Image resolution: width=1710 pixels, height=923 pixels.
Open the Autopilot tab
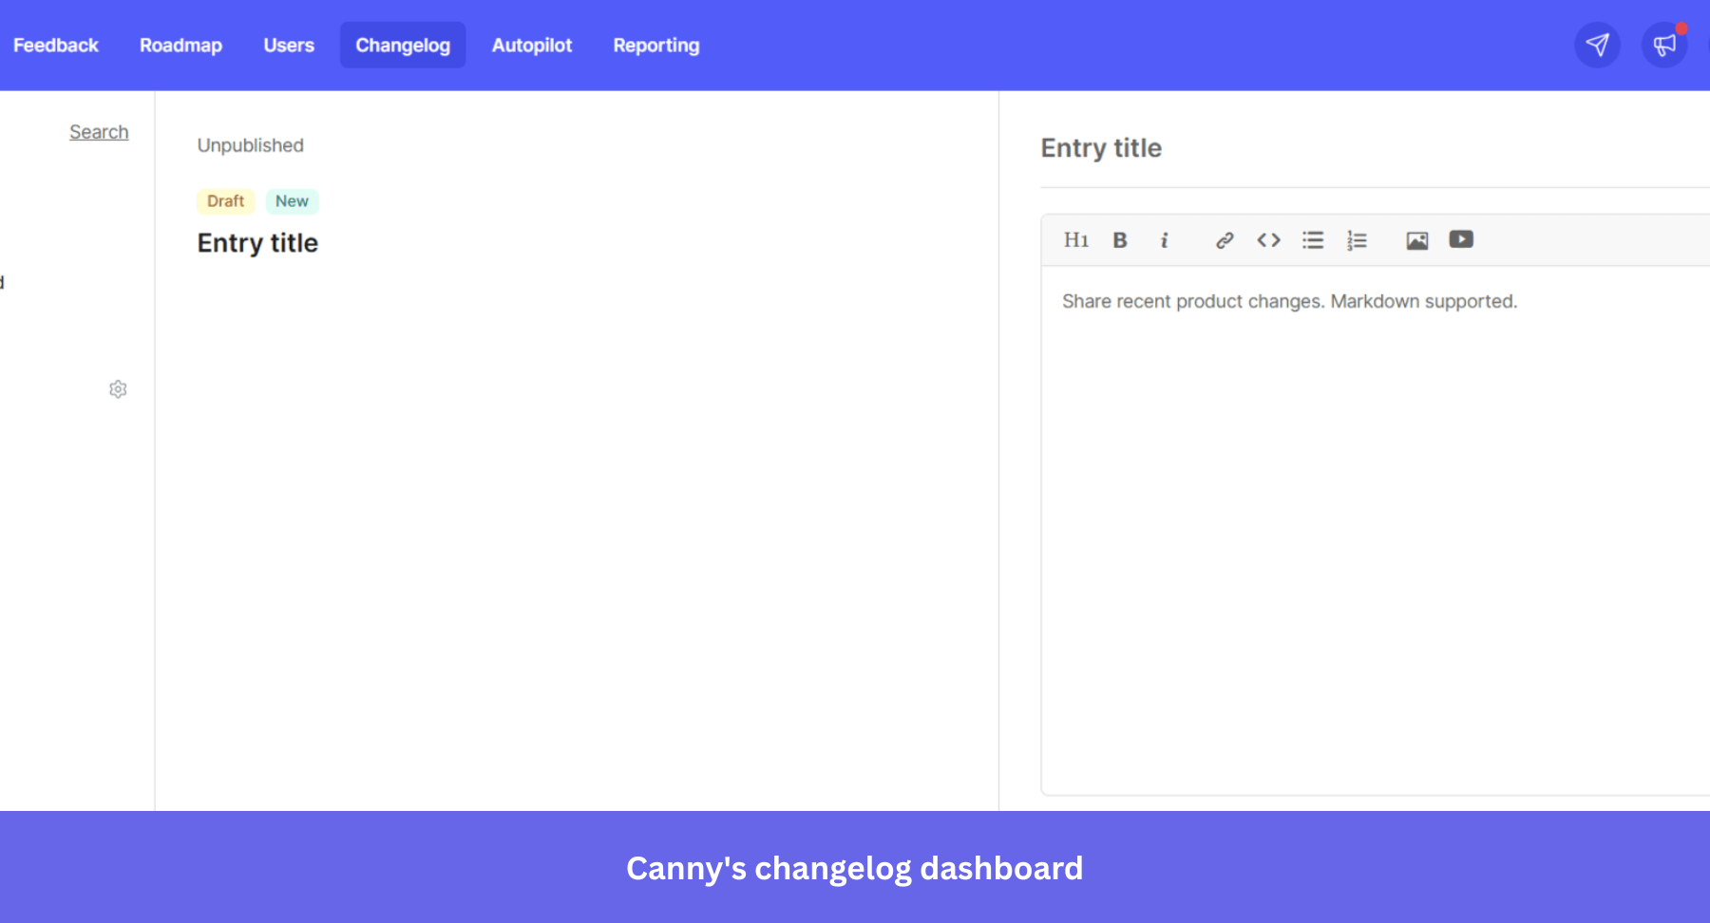coord(532,45)
